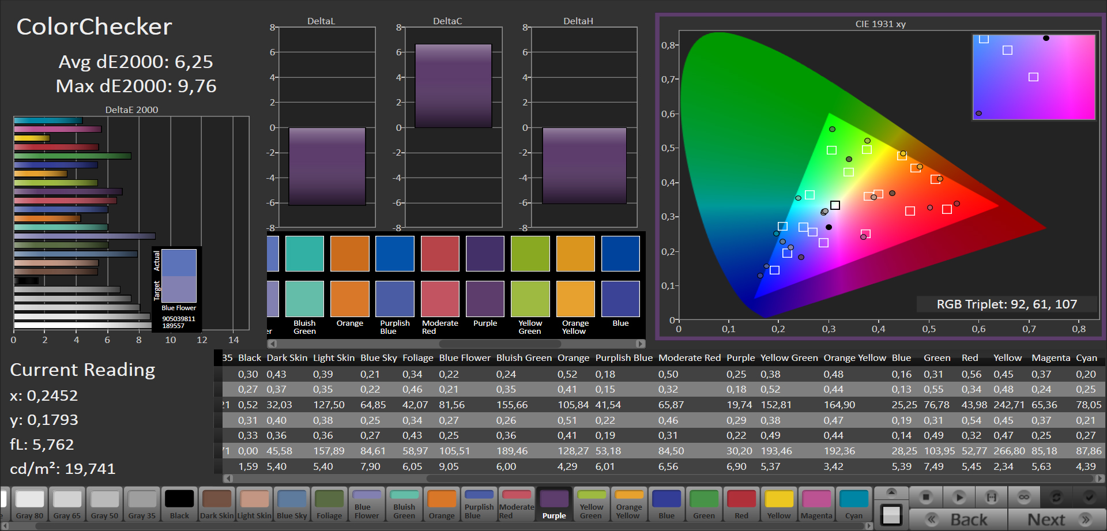Screen dimensions: 1107x531
Task: Select the Foliage patch button
Action: point(329,504)
